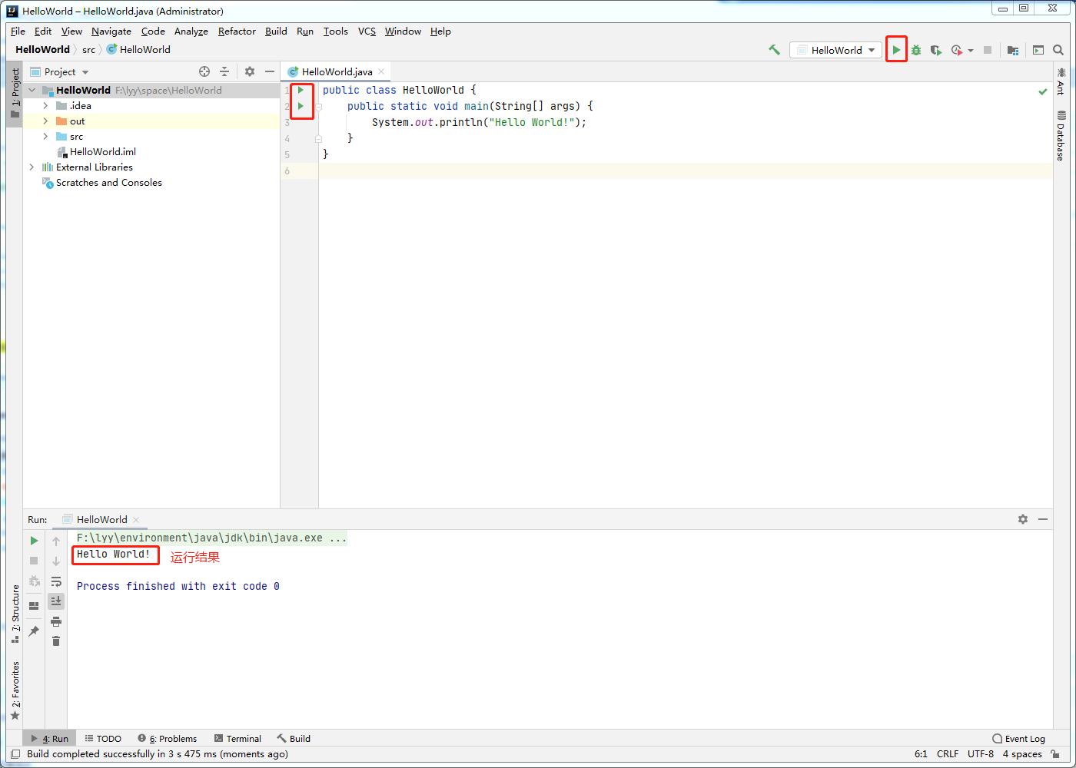Click the green inspection checkmark in editor
Image resolution: width=1076 pixels, height=768 pixels.
pos(1043,91)
